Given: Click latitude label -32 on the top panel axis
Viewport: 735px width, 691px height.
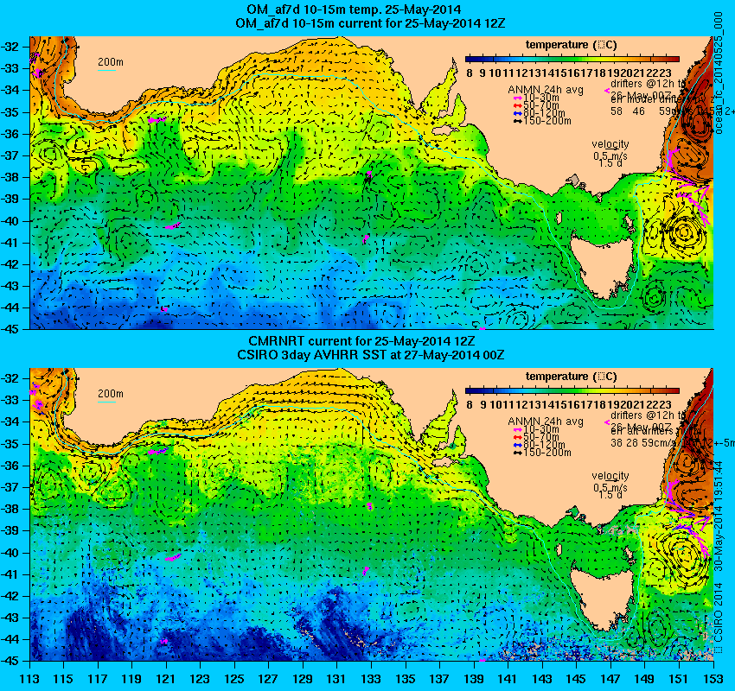Looking at the screenshot, I should pos(10,47).
